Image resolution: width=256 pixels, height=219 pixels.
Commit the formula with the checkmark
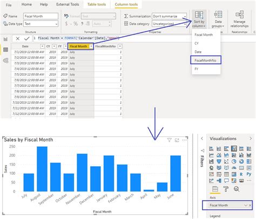point(27,38)
